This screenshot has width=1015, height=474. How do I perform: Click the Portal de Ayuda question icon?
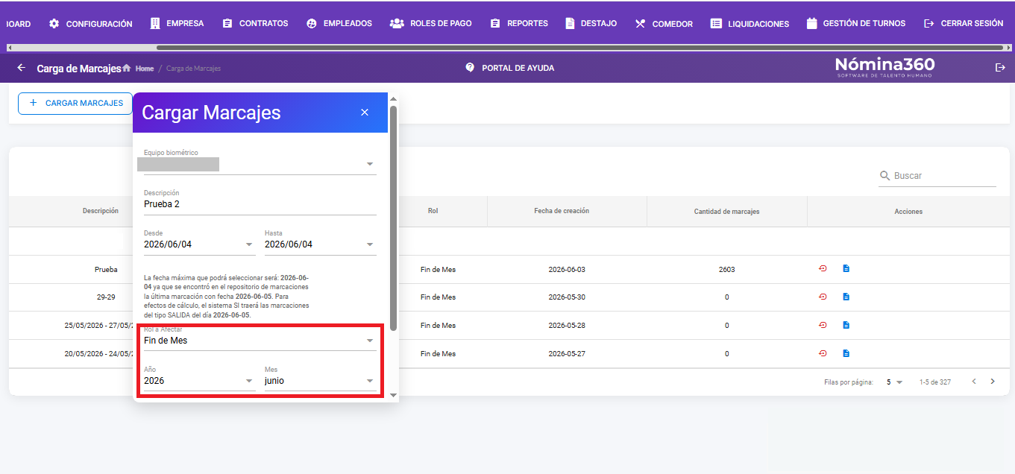point(470,68)
